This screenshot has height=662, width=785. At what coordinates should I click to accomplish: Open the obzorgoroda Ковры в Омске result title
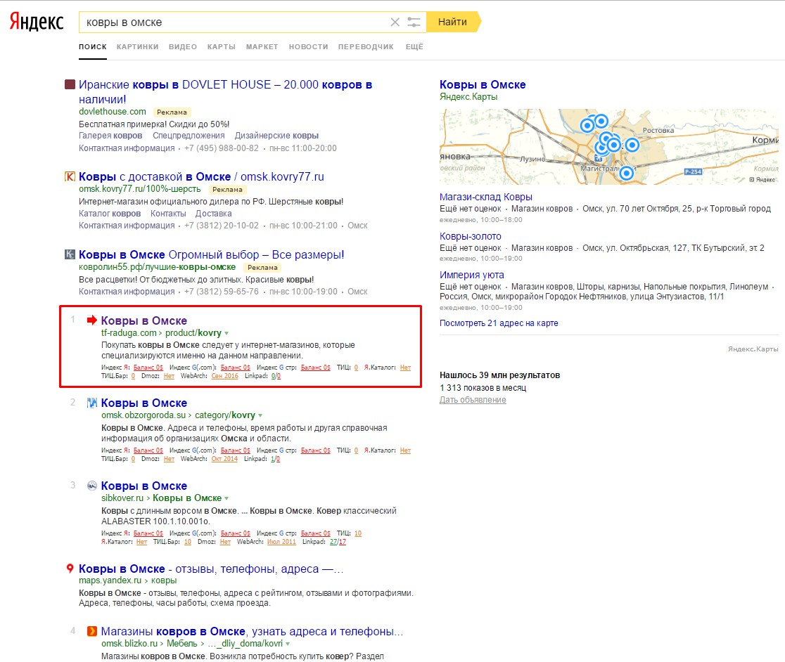click(x=144, y=403)
